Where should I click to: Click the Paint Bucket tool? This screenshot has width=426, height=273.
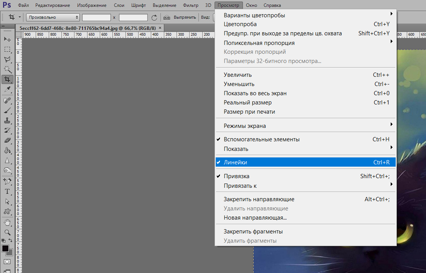pos(7,151)
